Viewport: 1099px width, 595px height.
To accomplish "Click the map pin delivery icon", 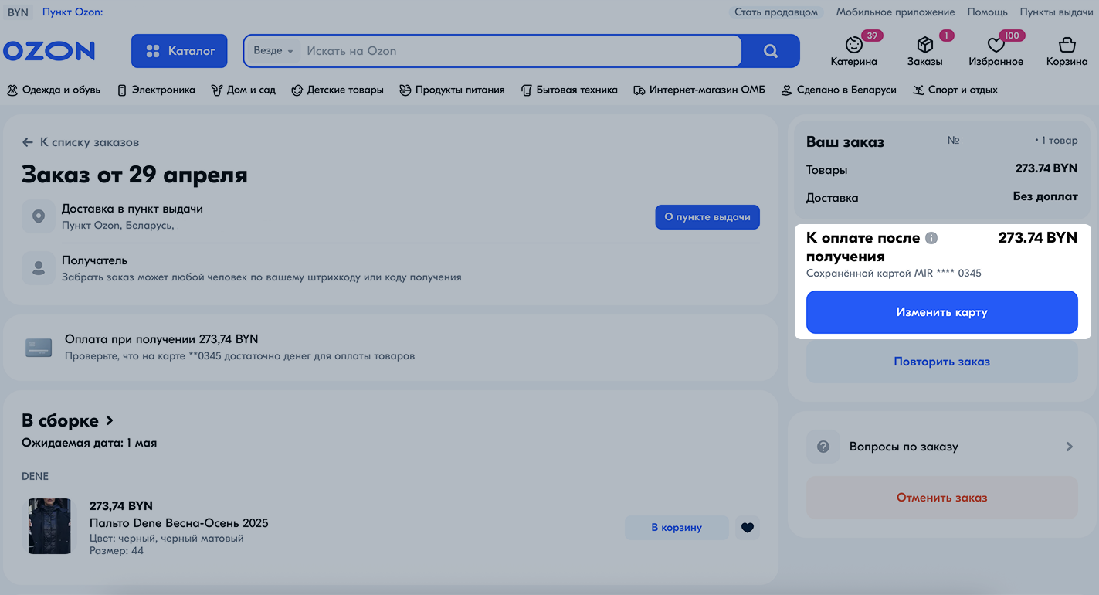I will [38, 216].
